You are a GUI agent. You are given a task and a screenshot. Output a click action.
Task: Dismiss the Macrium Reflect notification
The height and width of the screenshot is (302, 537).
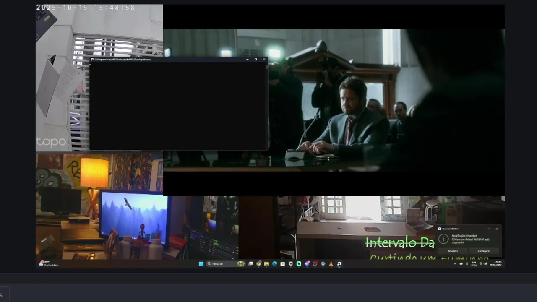coord(497,229)
